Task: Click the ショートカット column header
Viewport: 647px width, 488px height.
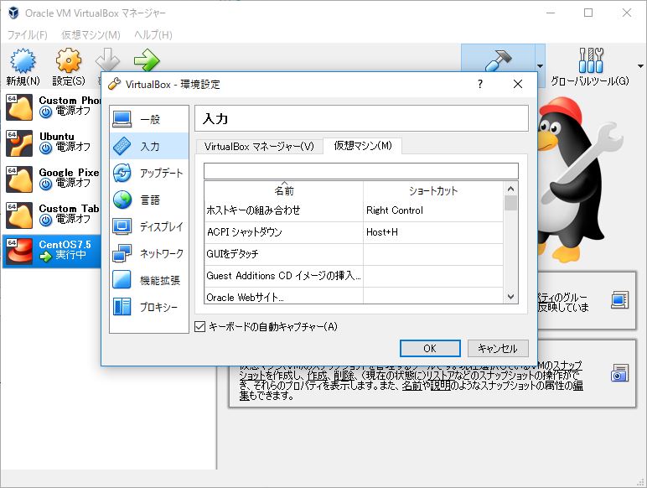Action: tap(433, 190)
